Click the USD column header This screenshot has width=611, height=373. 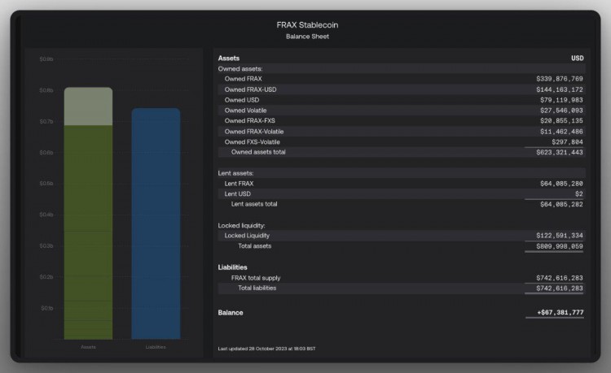click(577, 59)
